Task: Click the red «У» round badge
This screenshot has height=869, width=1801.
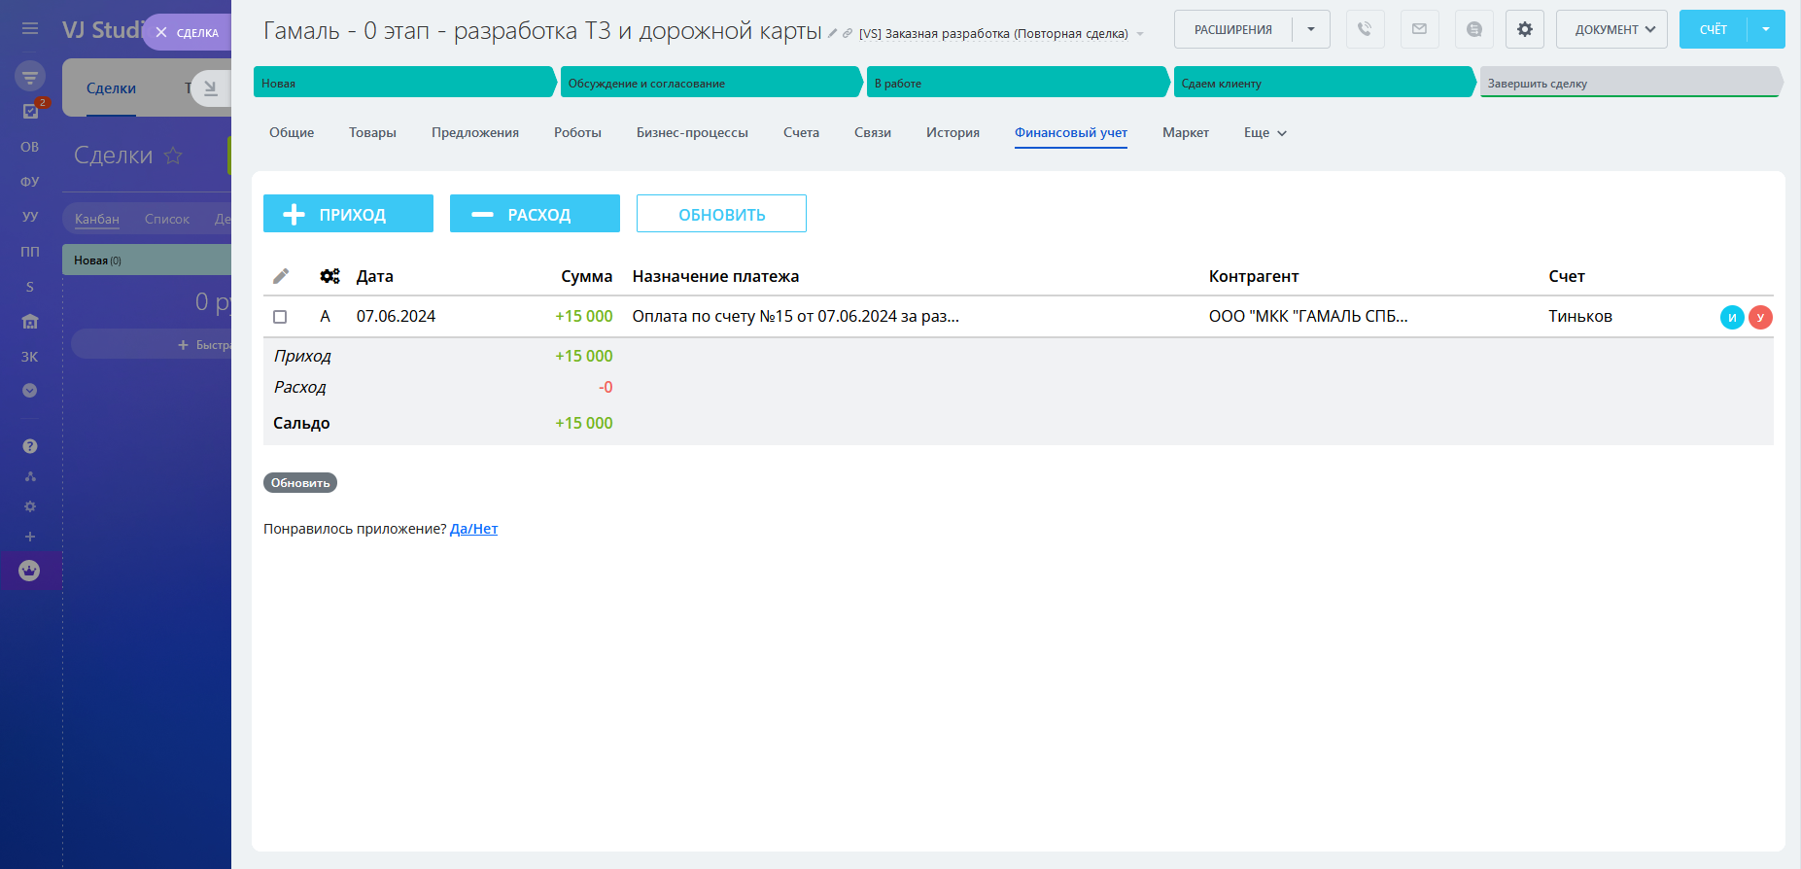Action: 1760,317
